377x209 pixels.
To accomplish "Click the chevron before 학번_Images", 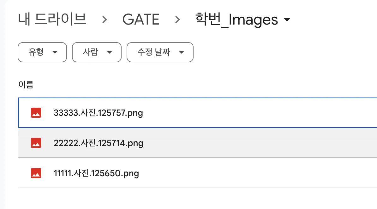I will coord(178,20).
